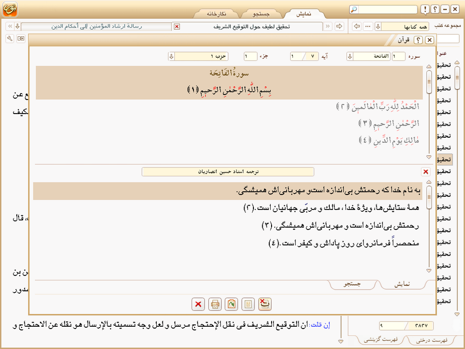Image resolution: width=465 pixels, height=349 pixels.
Task: Close the translation pane with red X
Action: (426, 172)
